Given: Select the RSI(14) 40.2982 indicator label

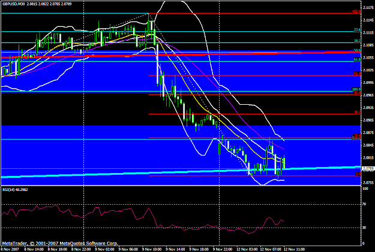Looking at the screenshot, I should point(15,190).
